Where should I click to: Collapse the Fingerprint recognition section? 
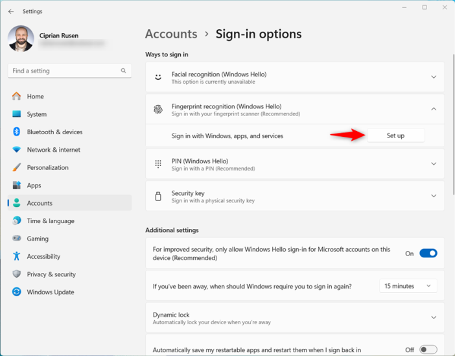[434, 110]
